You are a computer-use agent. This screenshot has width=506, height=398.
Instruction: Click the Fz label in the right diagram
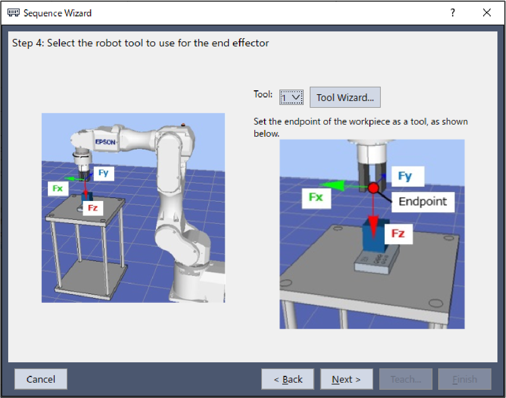tap(398, 234)
